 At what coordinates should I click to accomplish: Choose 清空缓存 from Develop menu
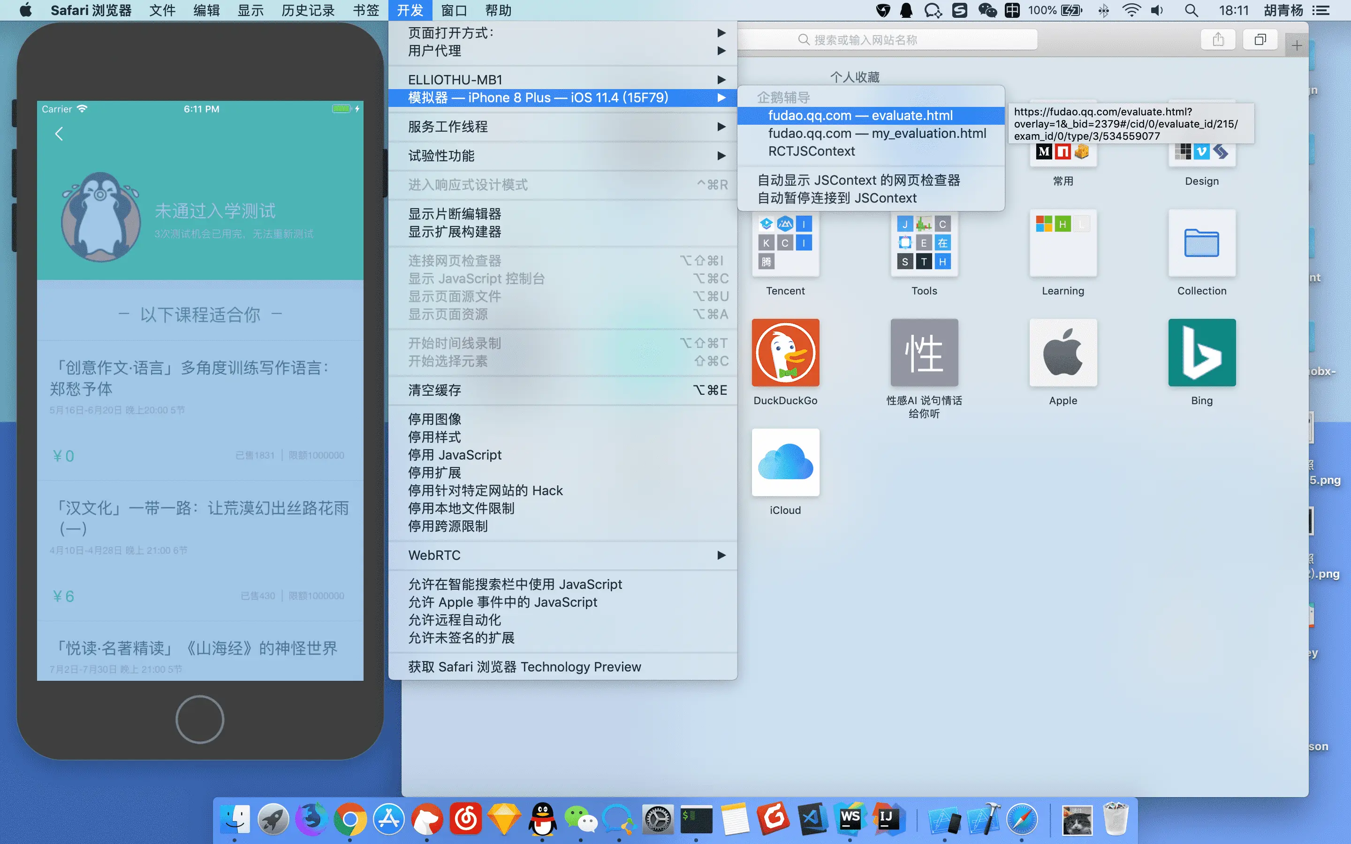coord(434,390)
